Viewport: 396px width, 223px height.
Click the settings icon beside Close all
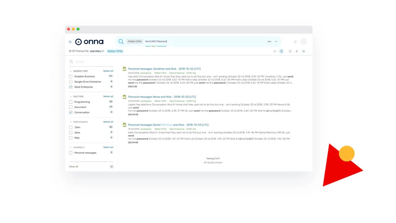coord(112,166)
